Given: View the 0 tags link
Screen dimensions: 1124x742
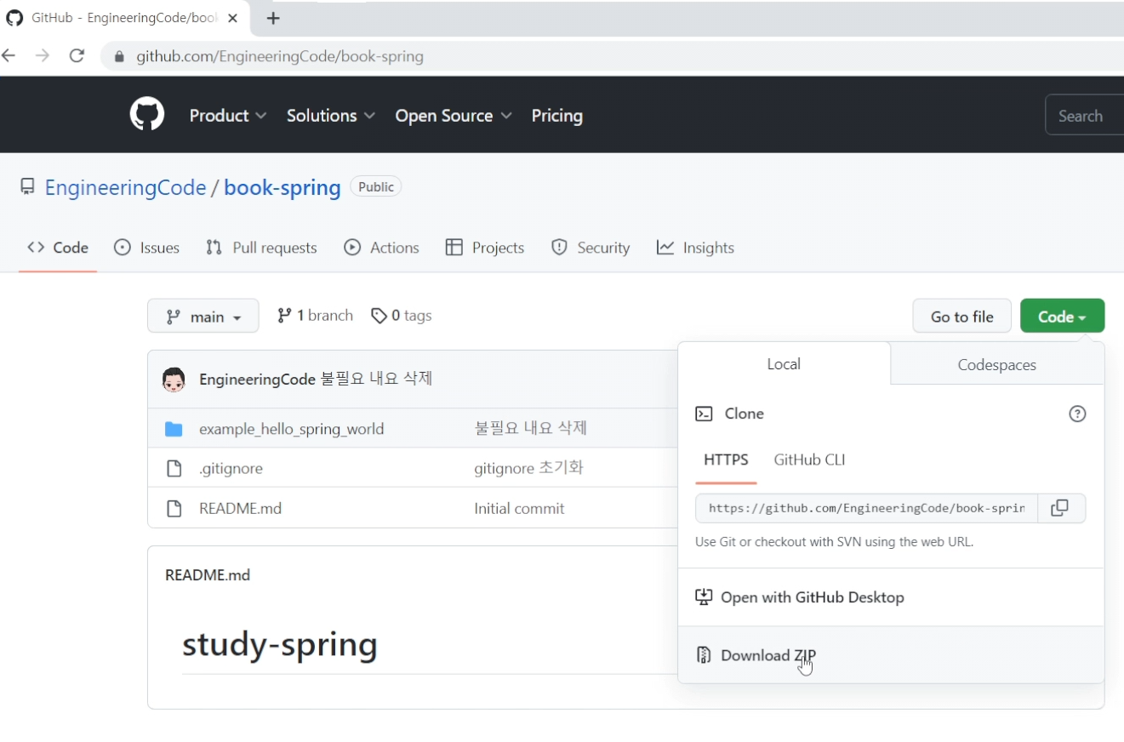Looking at the screenshot, I should coord(402,316).
